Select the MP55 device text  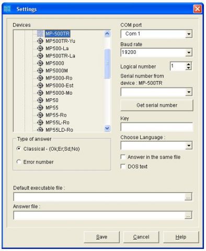[52, 108]
